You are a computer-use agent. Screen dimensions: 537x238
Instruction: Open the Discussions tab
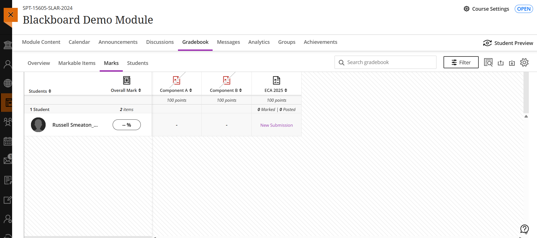160,42
